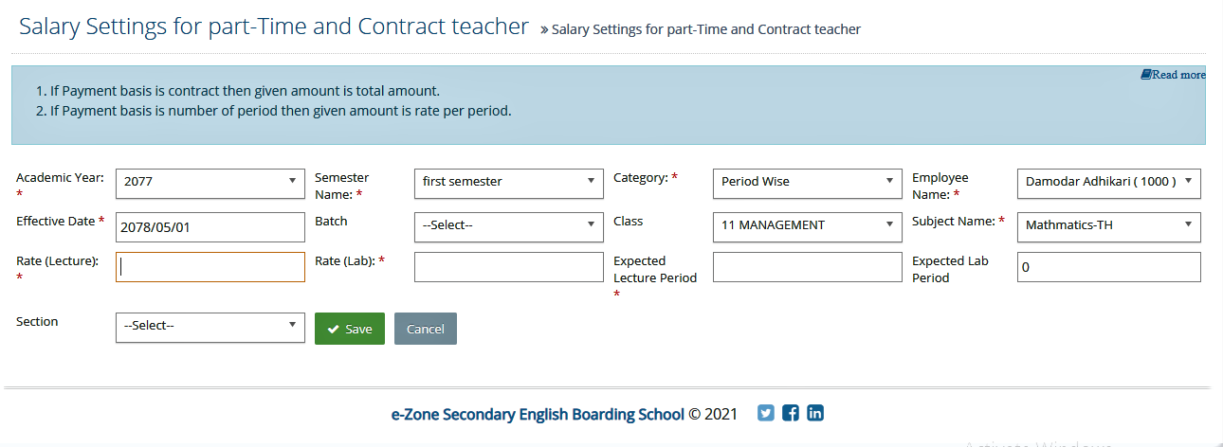This screenshot has height=447, width=1223.
Task: Click the breadcrumb Salary Settings link
Action: point(705,29)
